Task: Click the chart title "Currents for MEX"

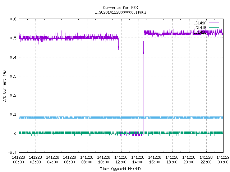Action: click(120, 8)
